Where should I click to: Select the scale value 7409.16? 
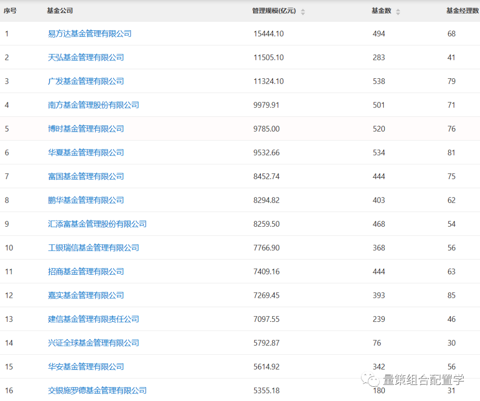click(x=266, y=272)
